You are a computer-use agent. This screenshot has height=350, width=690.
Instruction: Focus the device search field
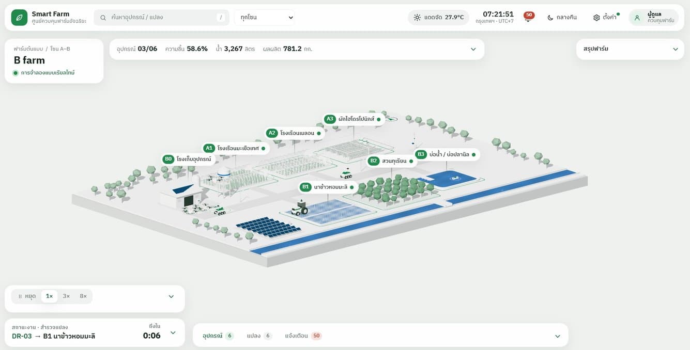(161, 18)
